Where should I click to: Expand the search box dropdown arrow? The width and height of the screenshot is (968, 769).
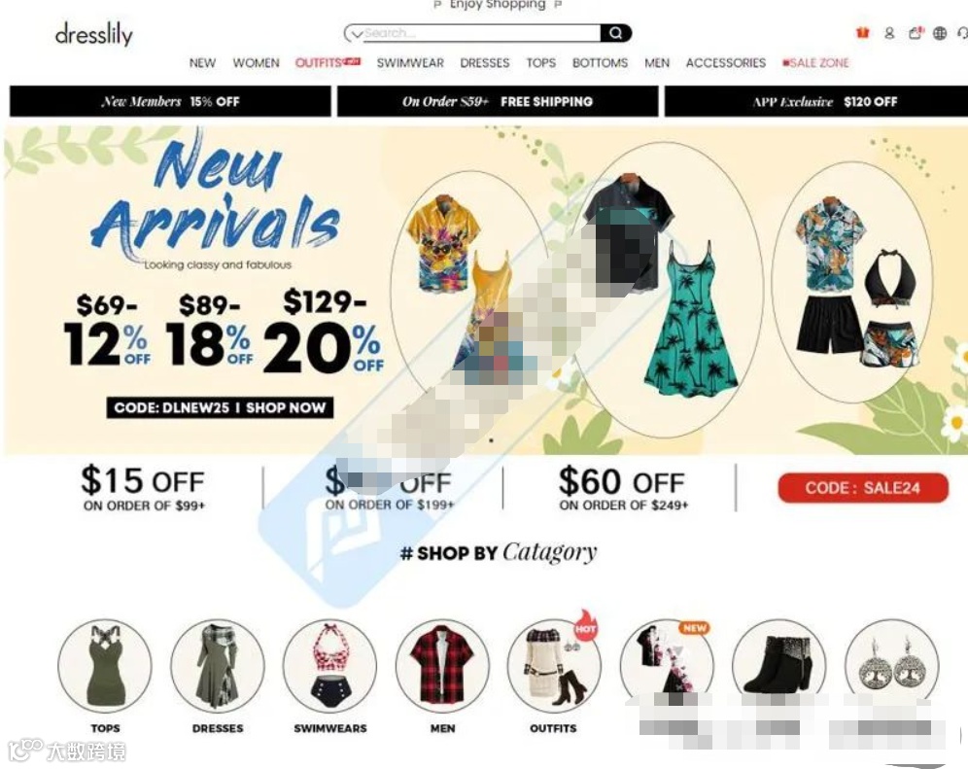pos(357,33)
